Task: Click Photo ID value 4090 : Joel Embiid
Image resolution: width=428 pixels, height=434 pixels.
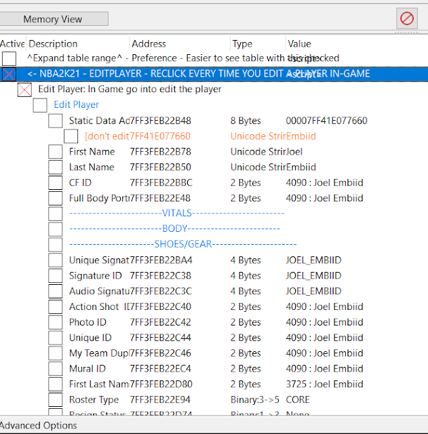Action: tap(324, 322)
